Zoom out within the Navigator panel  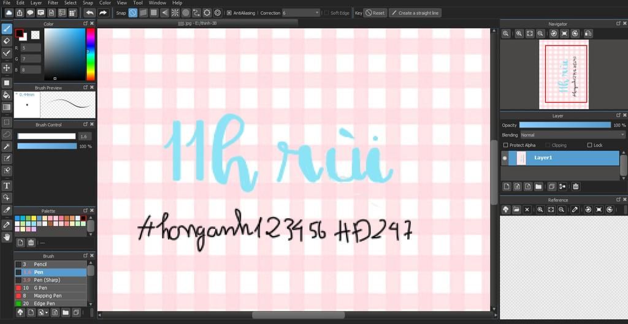[540, 34]
